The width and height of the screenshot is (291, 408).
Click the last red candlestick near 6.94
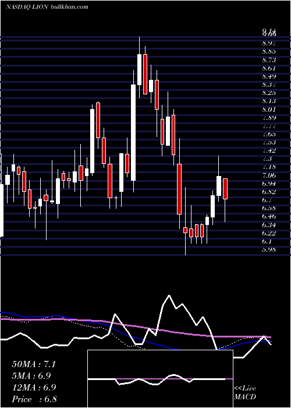(225, 189)
